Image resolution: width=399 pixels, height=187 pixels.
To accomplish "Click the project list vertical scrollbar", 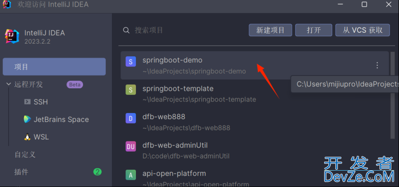I will [x=392, y=96].
